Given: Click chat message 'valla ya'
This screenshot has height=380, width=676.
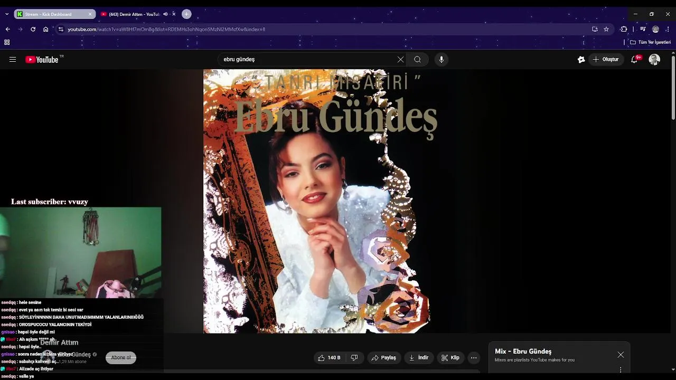Looking at the screenshot, I should coord(26,376).
